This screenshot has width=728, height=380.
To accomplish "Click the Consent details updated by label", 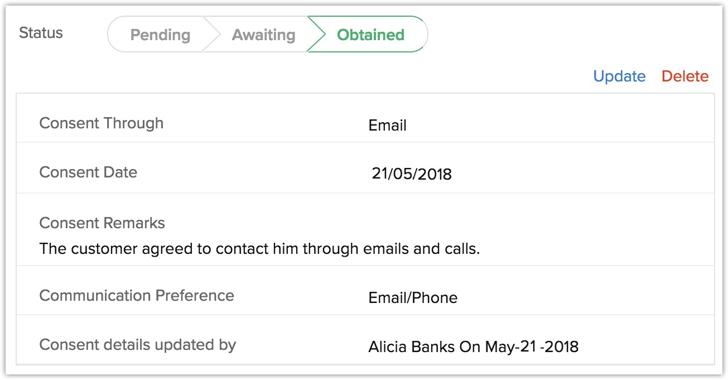I will point(138,345).
